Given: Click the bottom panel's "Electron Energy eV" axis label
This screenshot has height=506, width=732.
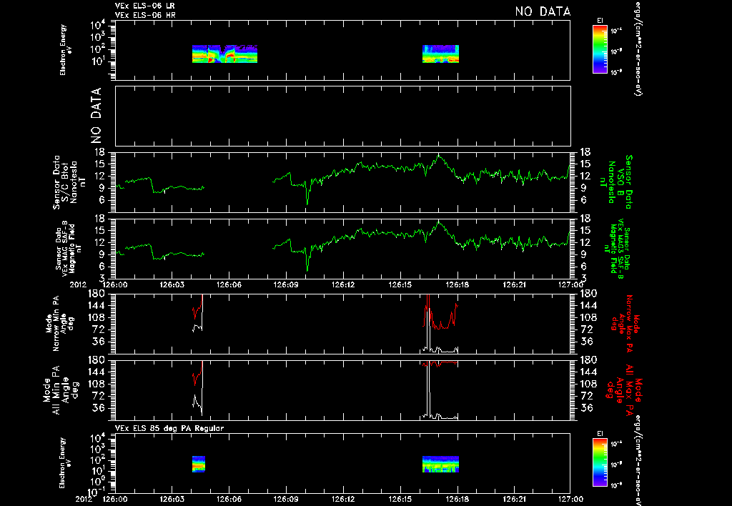Looking at the screenshot, I should coord(66,463).
